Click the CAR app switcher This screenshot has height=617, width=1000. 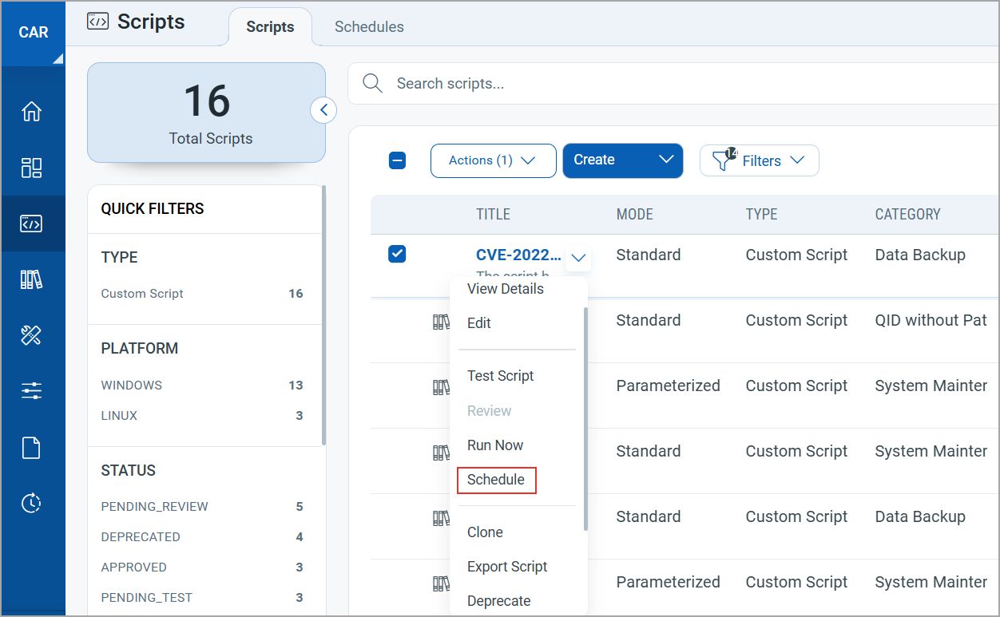(34, 33)
